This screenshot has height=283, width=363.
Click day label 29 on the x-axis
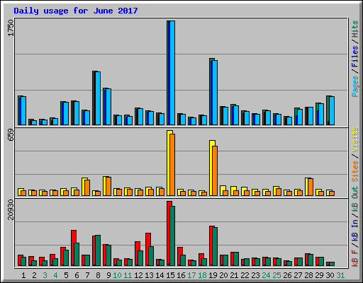(x=319, y=275)
